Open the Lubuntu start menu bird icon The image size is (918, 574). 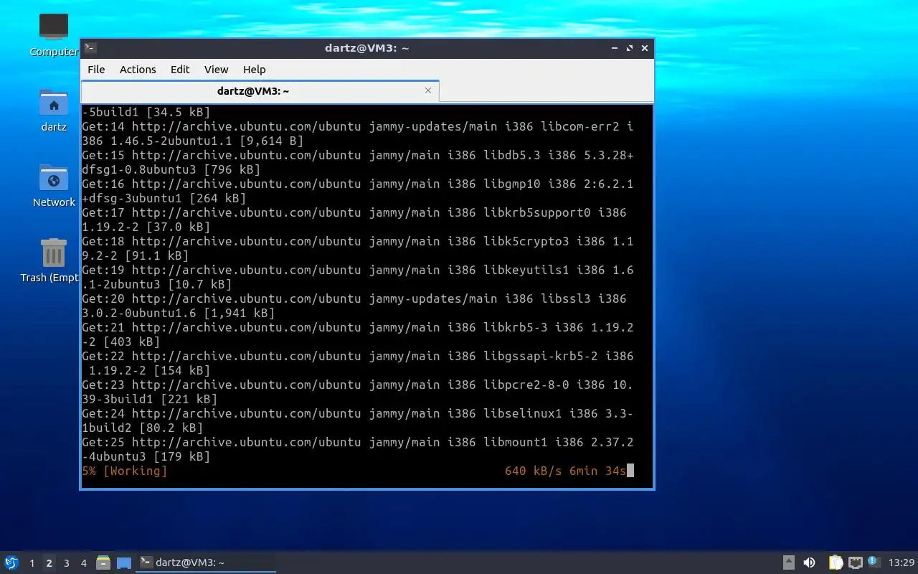11,563
